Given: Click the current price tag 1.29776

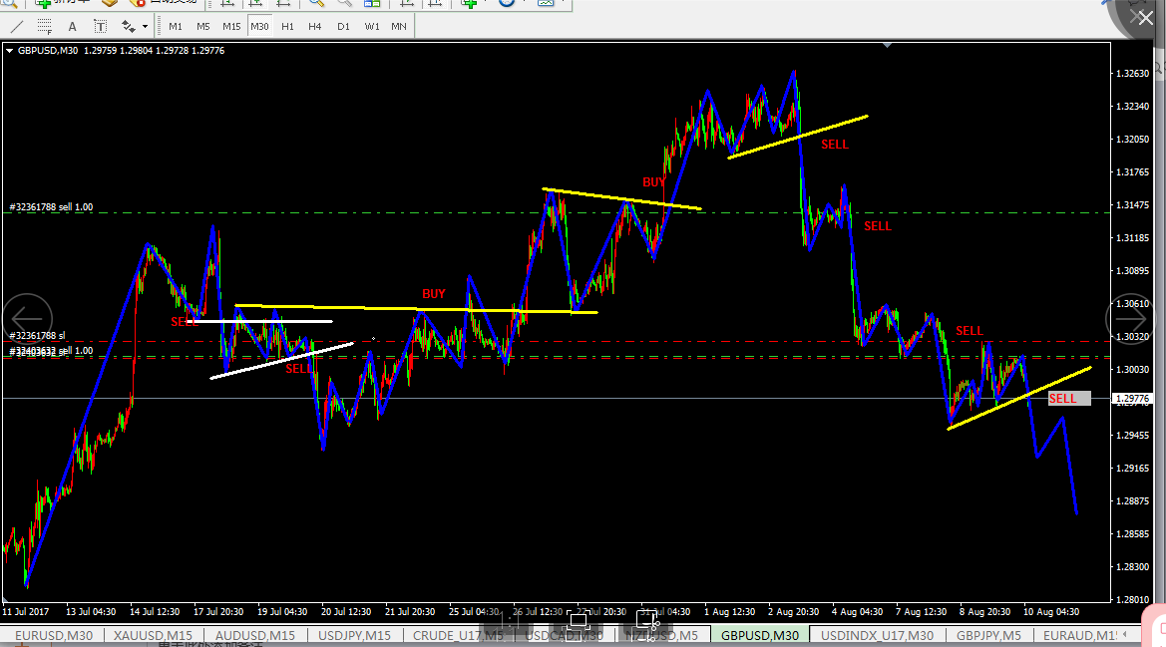Looking at the screenshot, I should 1132,399.
